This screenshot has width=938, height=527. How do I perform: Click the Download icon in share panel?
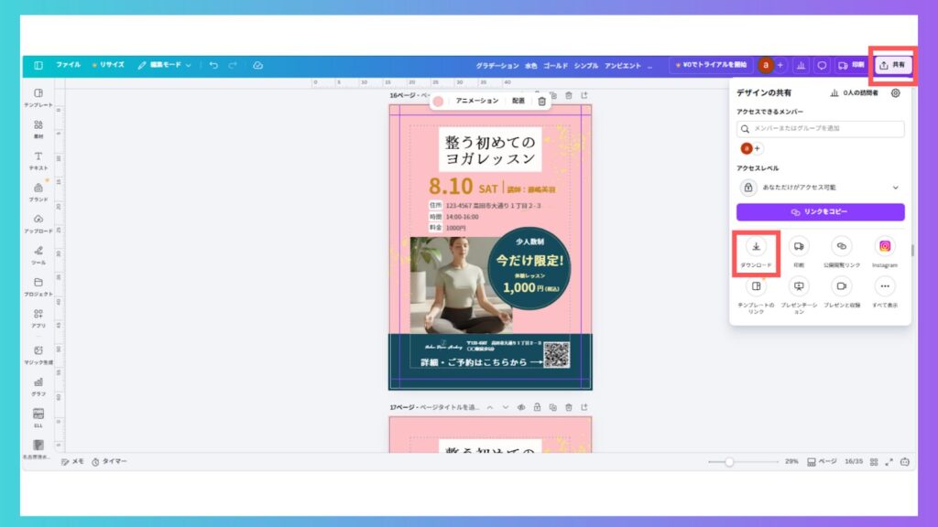756,247
